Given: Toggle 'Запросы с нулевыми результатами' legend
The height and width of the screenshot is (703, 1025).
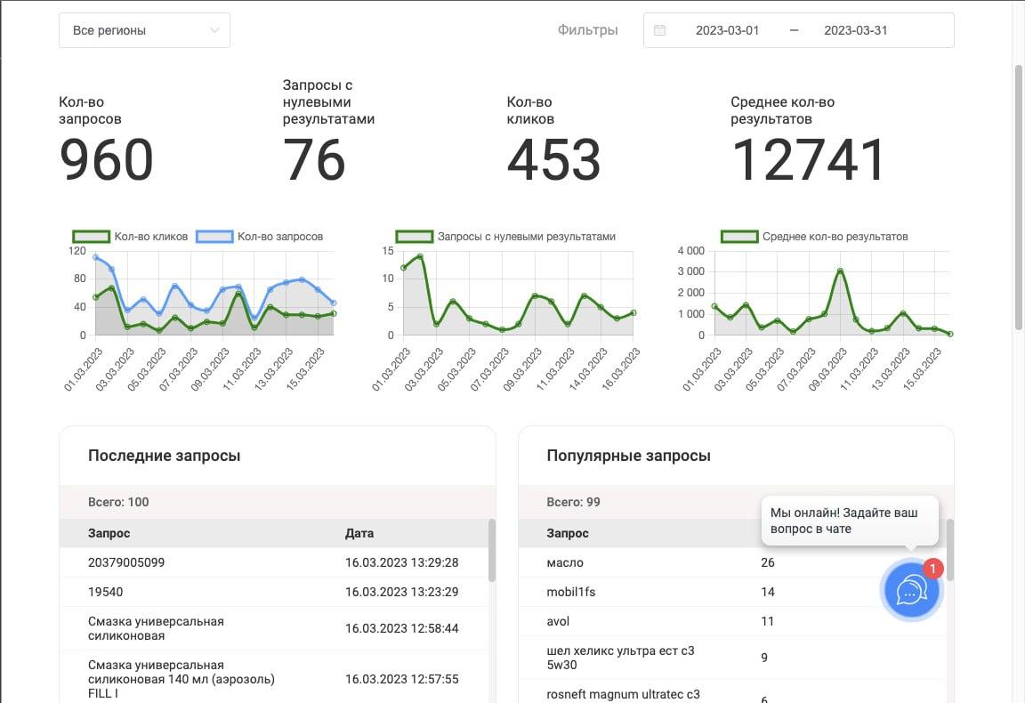Looking at the screenshot, I should tap(505, 237).
